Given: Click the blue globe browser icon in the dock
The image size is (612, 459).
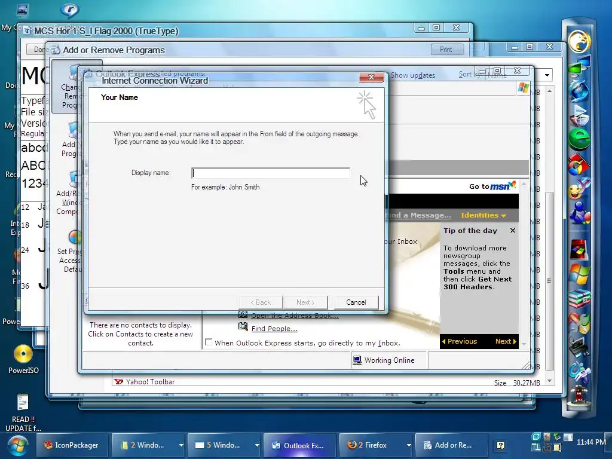Looking at the screenshot, I should pos(579,91).
